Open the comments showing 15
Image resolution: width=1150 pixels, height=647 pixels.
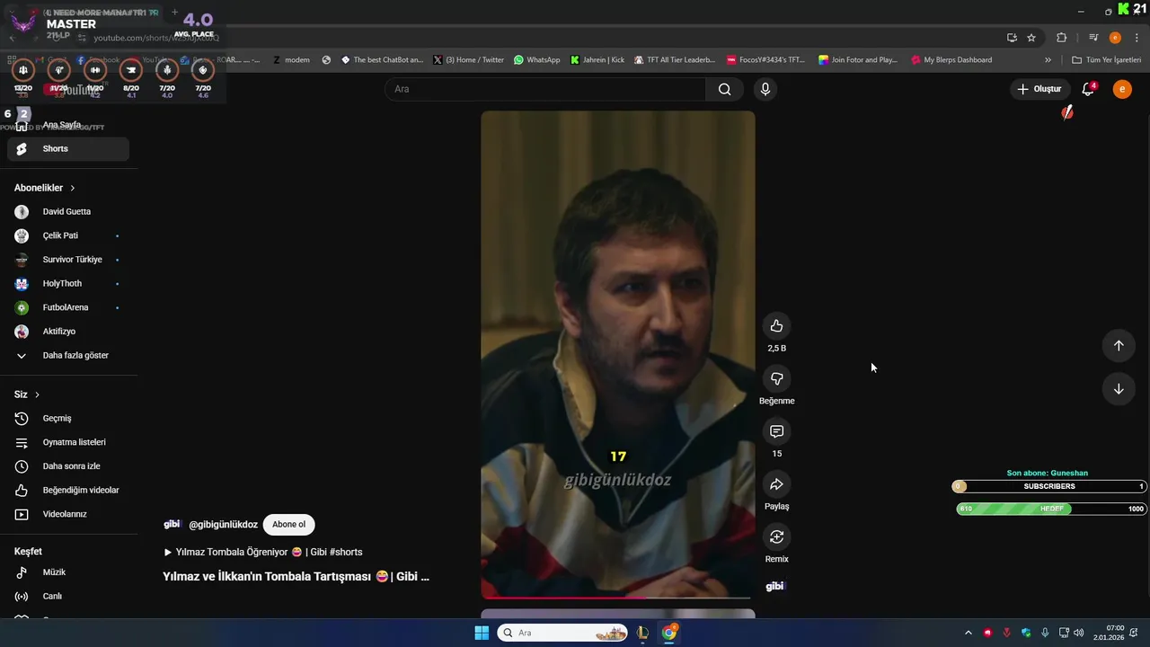776,431
